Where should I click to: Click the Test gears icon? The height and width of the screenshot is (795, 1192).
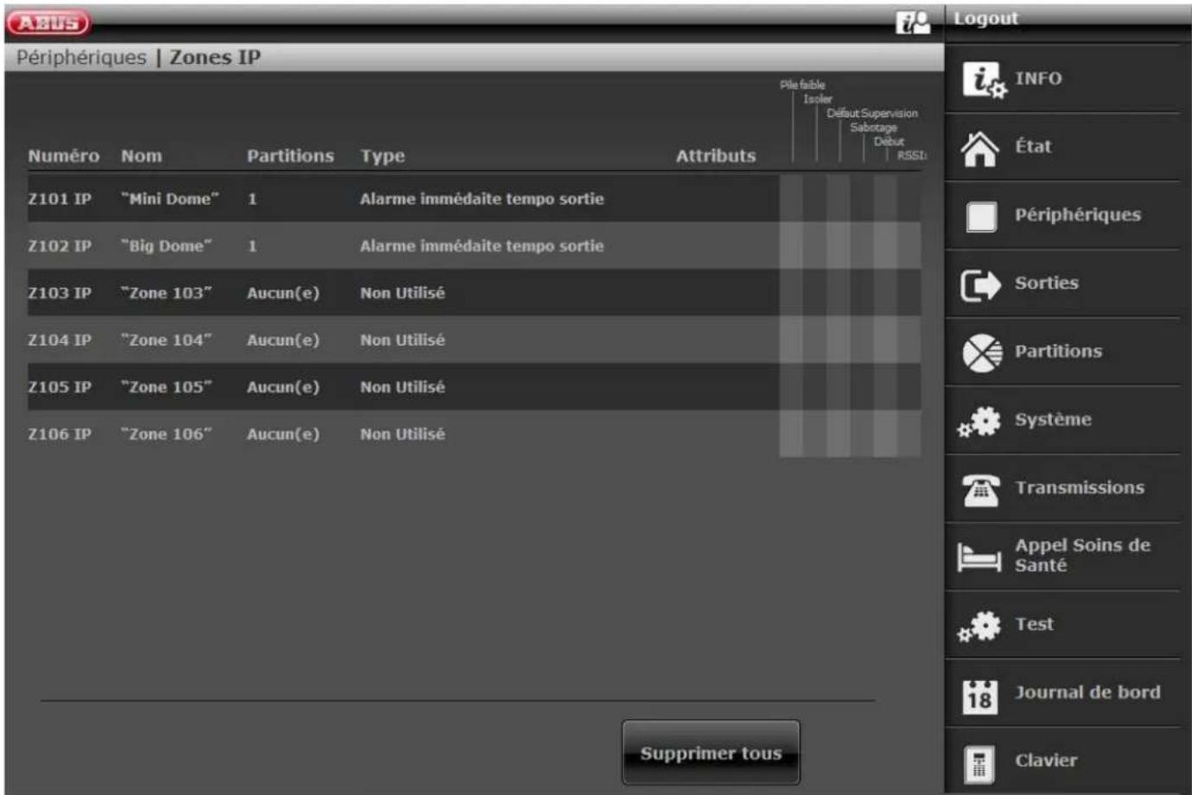pos(979,626)
